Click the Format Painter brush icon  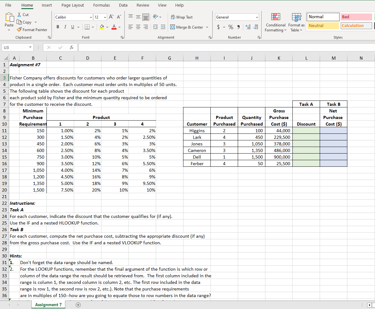click(x=19, y=30)
